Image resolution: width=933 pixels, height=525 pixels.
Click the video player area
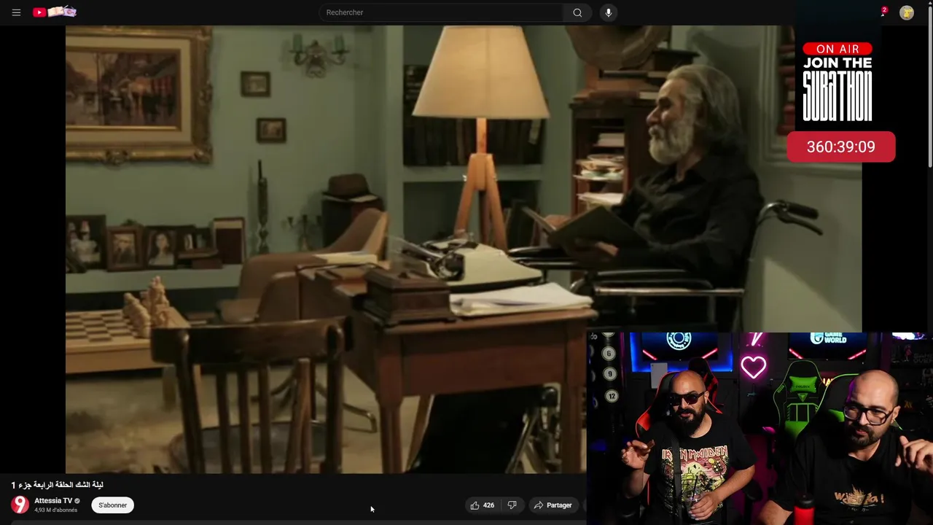tap(464, 249)
